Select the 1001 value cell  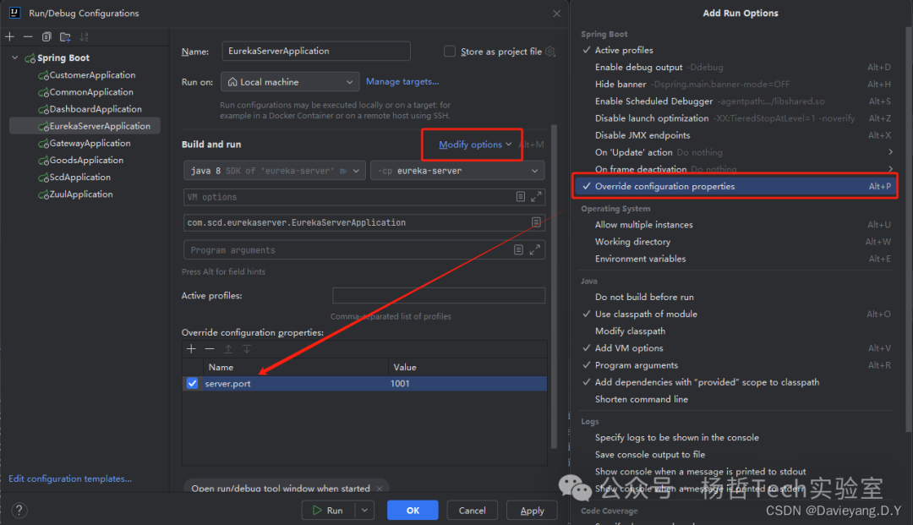467,384
